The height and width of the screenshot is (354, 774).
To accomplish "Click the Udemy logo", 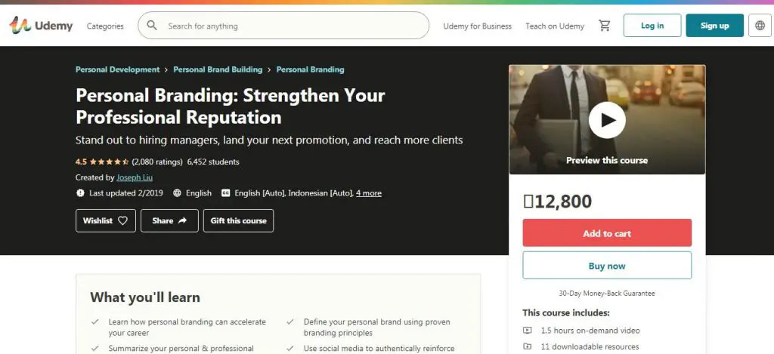I will click(x=41, y=26).
